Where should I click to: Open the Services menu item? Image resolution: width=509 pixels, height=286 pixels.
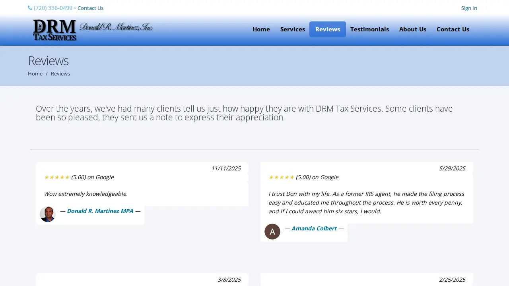(293, 29)
